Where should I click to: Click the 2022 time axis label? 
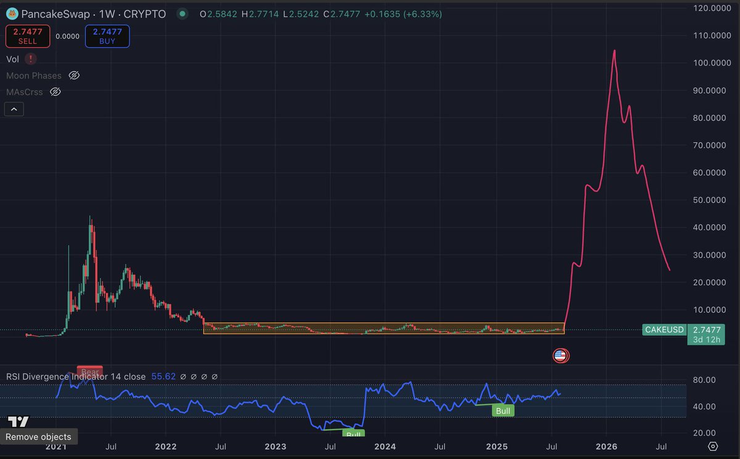166,445
